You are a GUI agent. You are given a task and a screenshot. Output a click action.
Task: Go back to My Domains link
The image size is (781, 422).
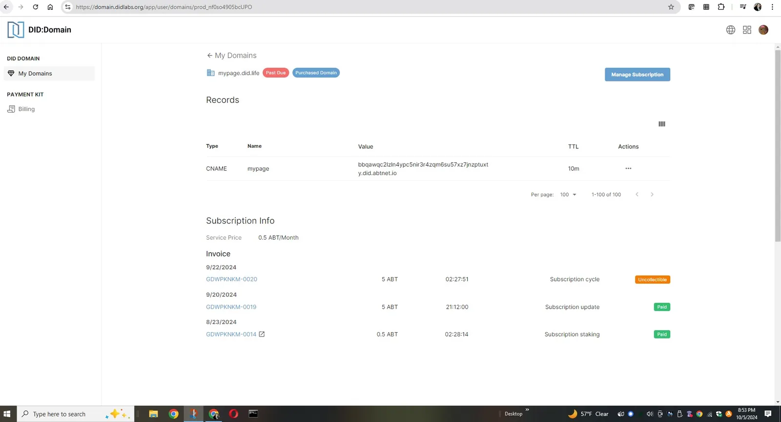[231, 56]
